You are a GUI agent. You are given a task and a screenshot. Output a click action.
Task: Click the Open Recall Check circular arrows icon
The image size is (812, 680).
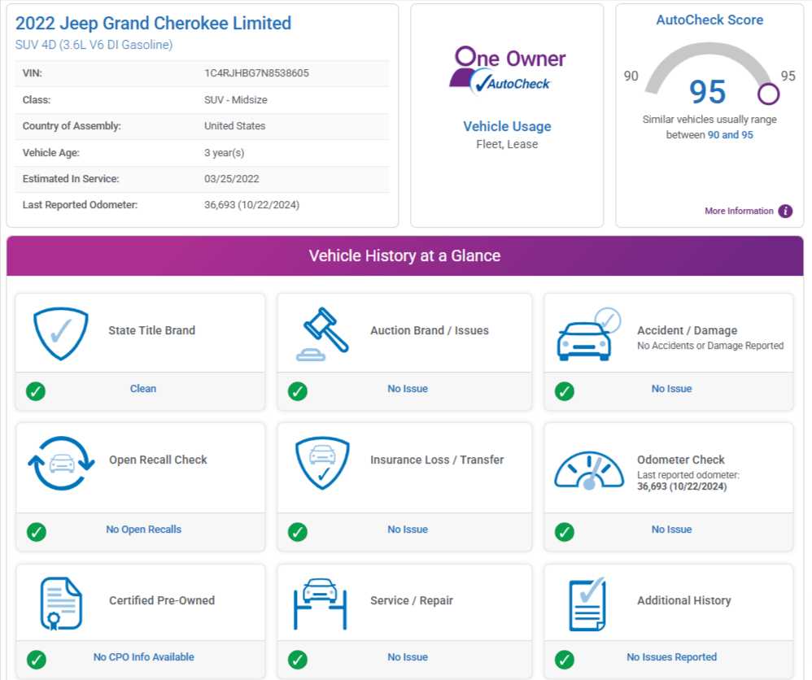62,463
